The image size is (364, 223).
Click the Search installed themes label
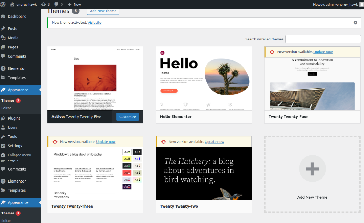coord(264,39)
